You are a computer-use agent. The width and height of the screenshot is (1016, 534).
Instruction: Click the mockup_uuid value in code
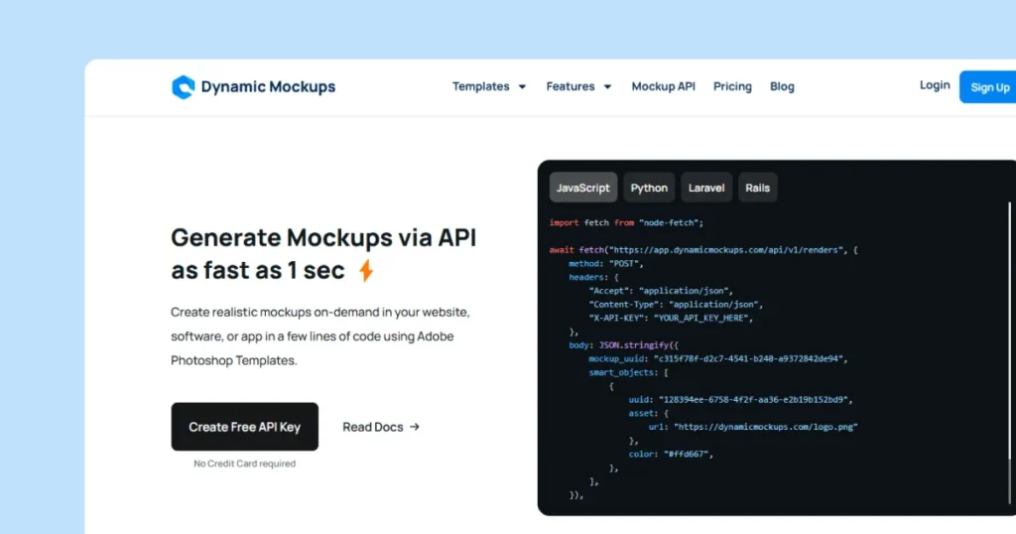pyautogui.click(x=750, y=358)
